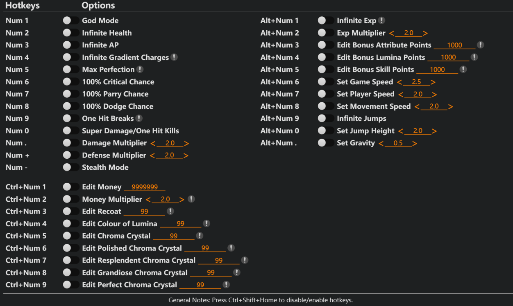The height and width of the screenshot is (306, 513).
Task: Enable 100% Critical Chance
Action: 71,81
